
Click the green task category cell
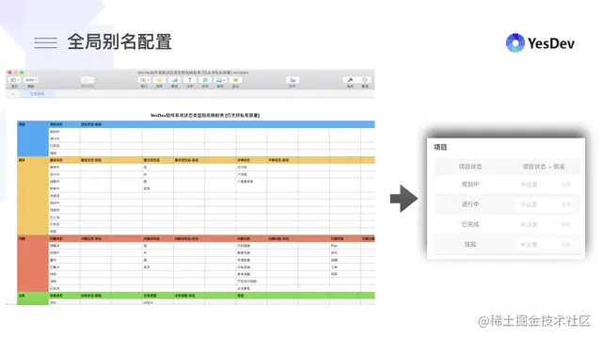point(33,299)
